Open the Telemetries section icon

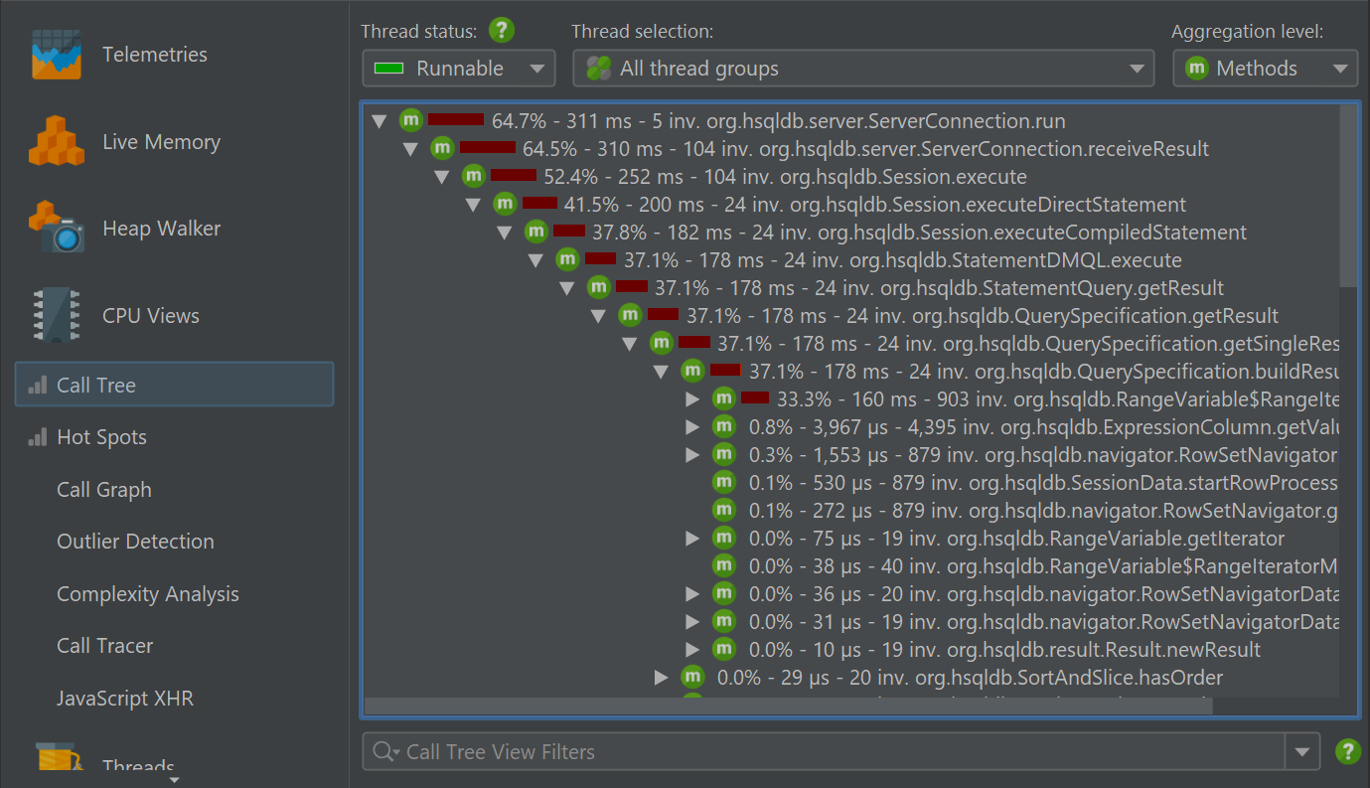click(56, 55)
